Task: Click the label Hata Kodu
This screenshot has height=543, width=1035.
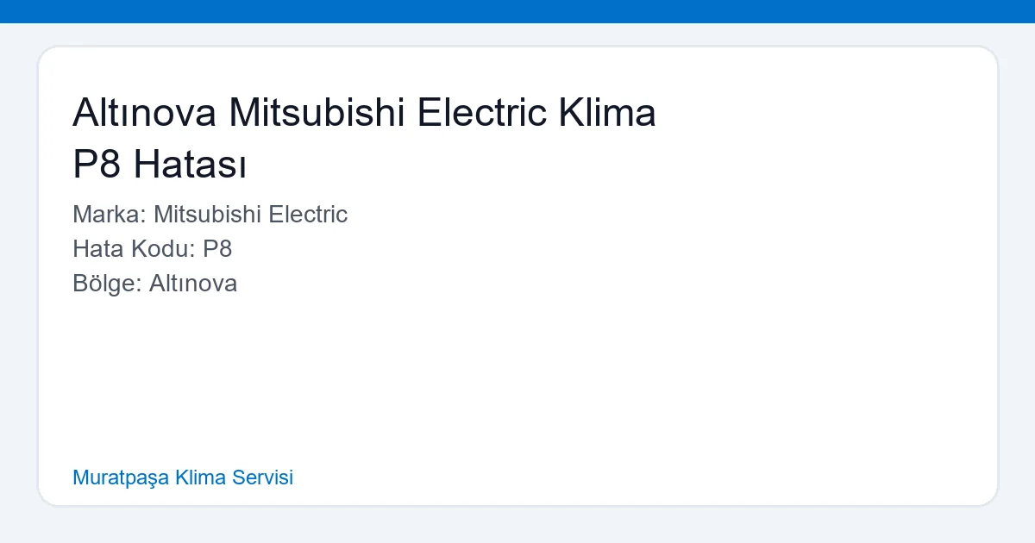Action: [129, 249]
